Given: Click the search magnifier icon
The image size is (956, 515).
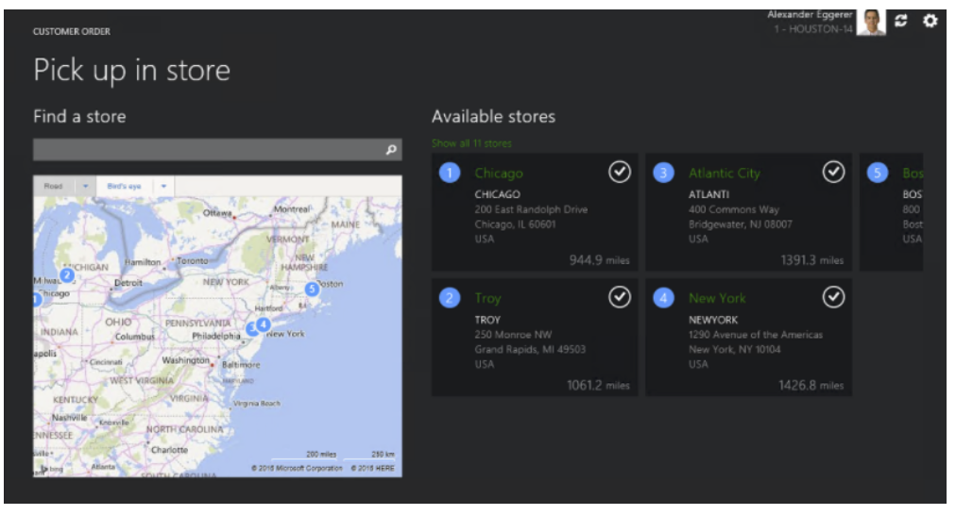Looking at the screenshot, I should [391, 150].
